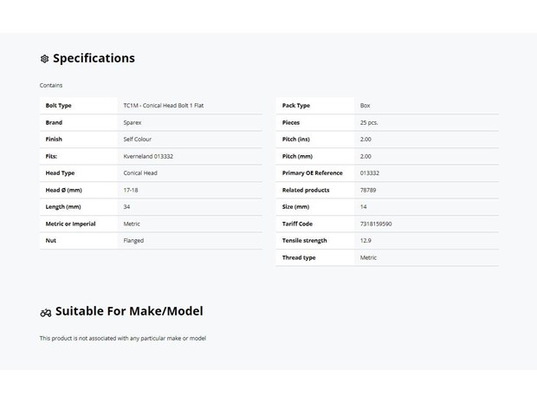The image size is (537, 403).
Task: Click the Contains label above the table
Action: point(51,85)
